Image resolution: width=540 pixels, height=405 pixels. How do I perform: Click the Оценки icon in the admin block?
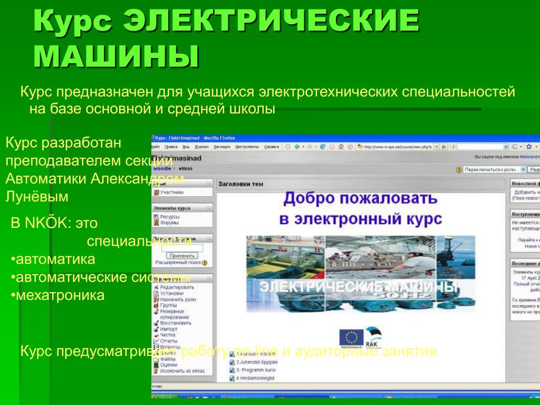(156, 365)
